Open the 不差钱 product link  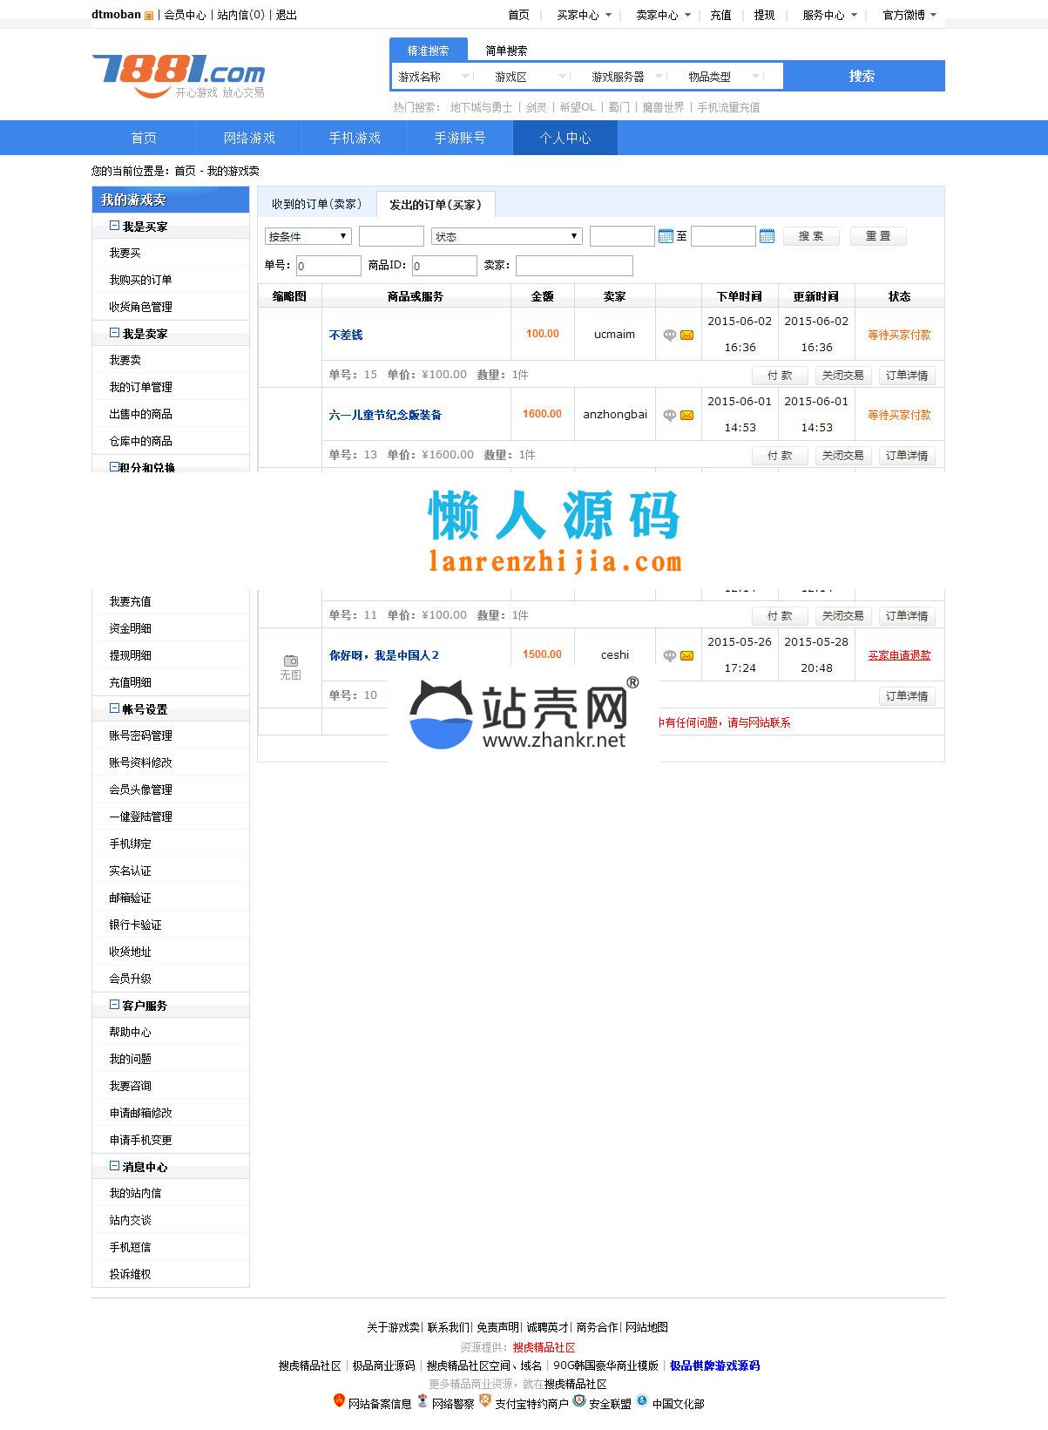(x=346, y=335)
